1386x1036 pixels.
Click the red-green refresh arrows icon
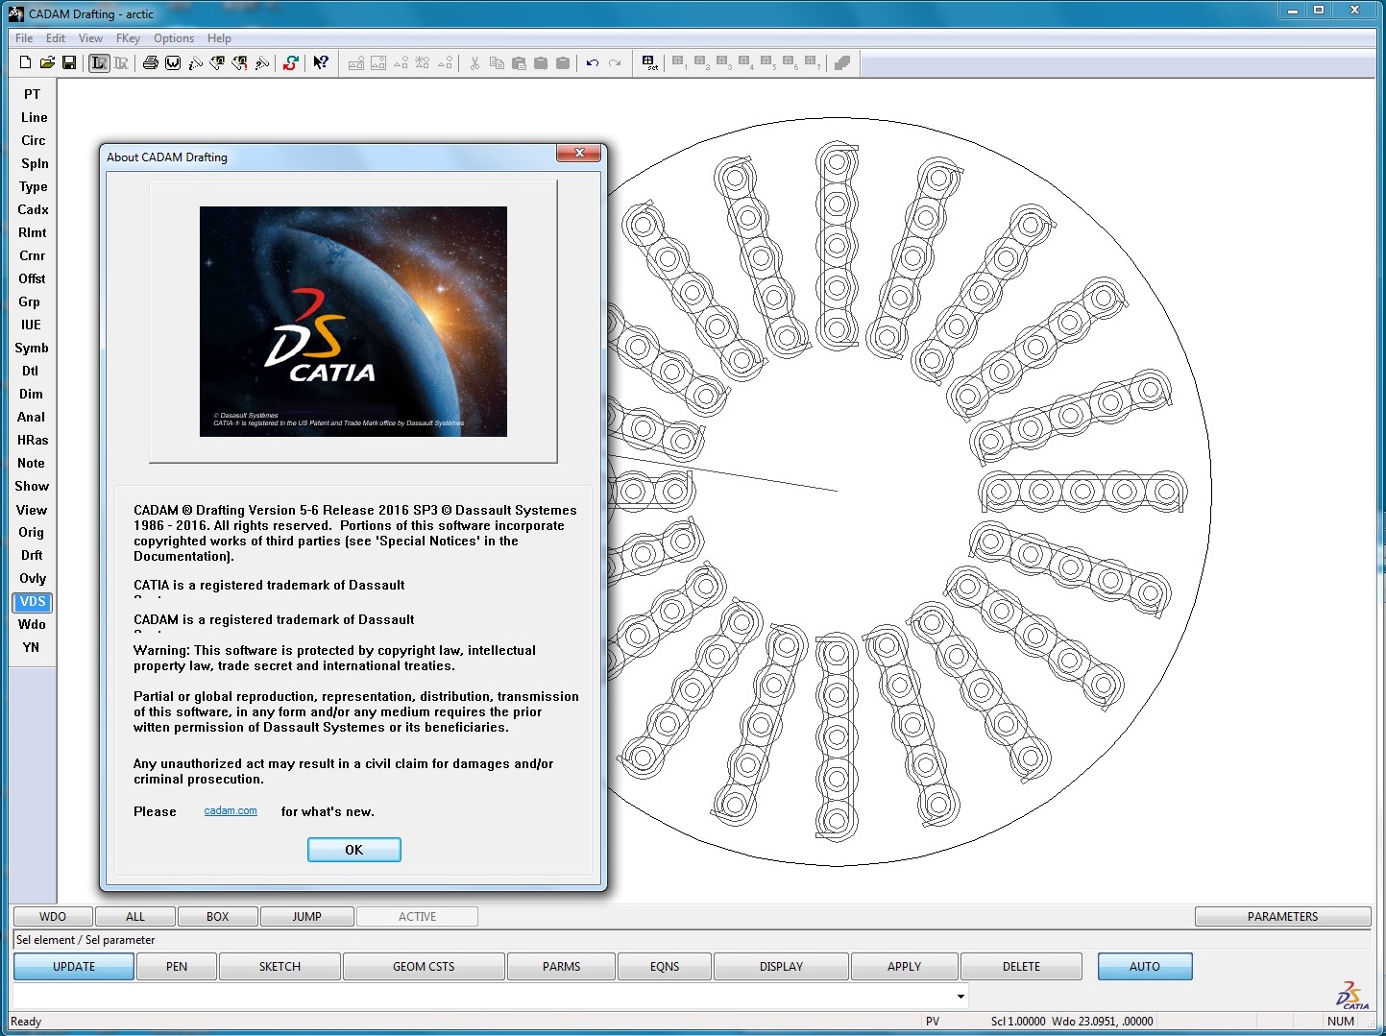pos(291,62)
